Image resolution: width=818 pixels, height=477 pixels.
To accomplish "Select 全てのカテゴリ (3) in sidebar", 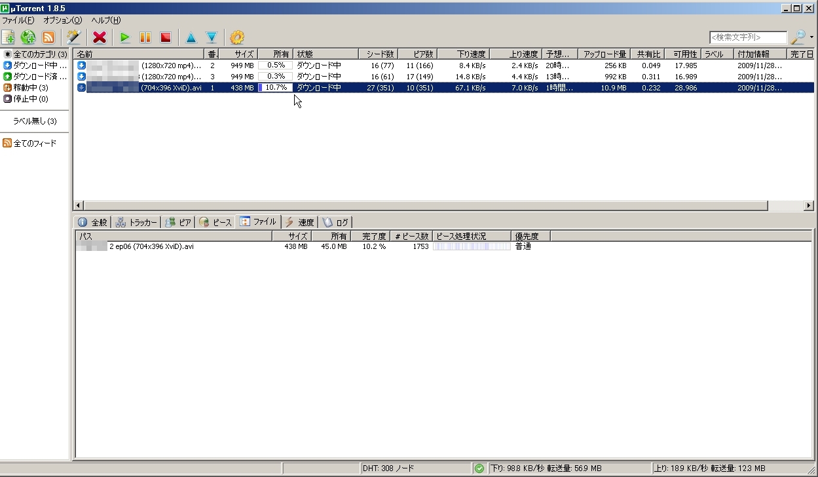I will [x=35, y=54].
